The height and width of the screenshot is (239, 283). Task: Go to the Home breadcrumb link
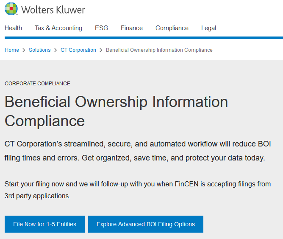(x=12, y=50)
